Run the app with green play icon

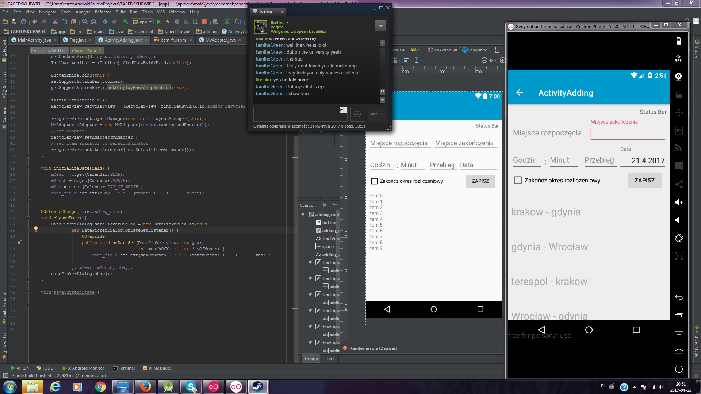pyautogui.click(x=159, y=22)
